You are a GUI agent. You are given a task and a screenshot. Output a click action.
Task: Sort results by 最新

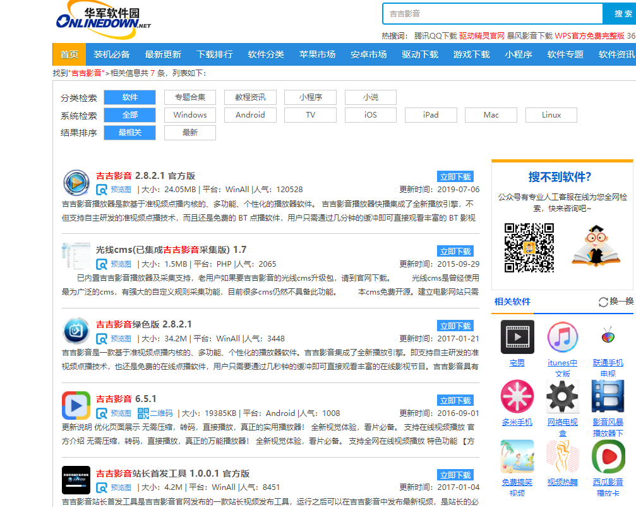pos(190,133)
